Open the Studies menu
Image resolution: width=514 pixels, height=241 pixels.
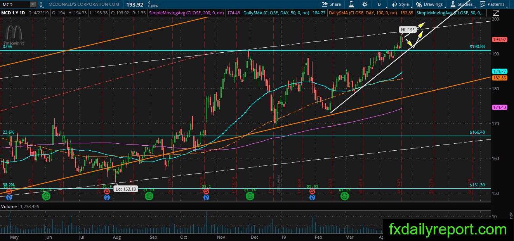coord(462,4)
